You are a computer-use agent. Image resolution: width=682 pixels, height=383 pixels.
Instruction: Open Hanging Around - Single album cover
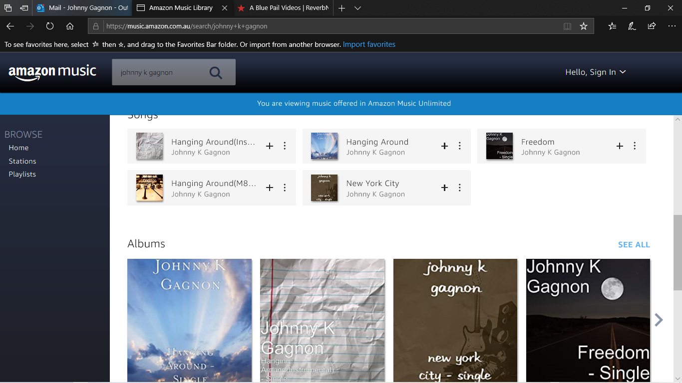click(x=189, y=321)
